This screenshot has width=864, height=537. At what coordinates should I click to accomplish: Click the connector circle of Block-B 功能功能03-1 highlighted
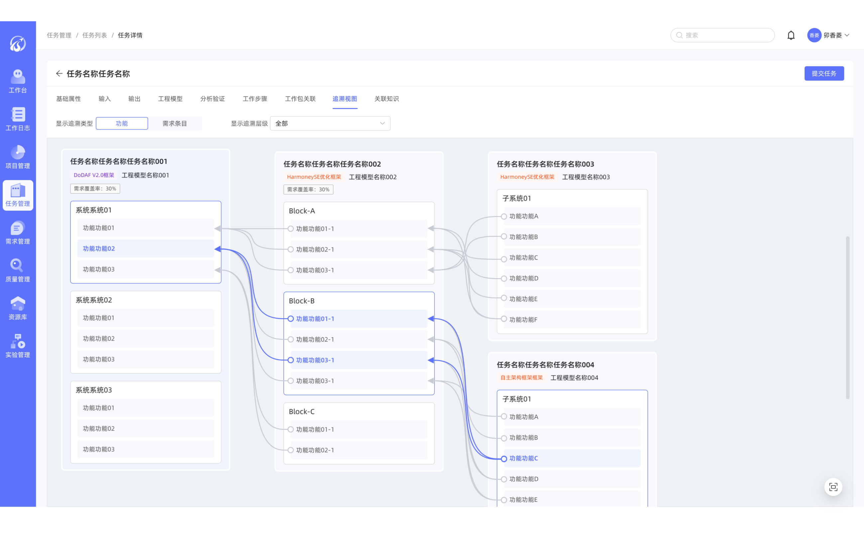click(290, 360)
